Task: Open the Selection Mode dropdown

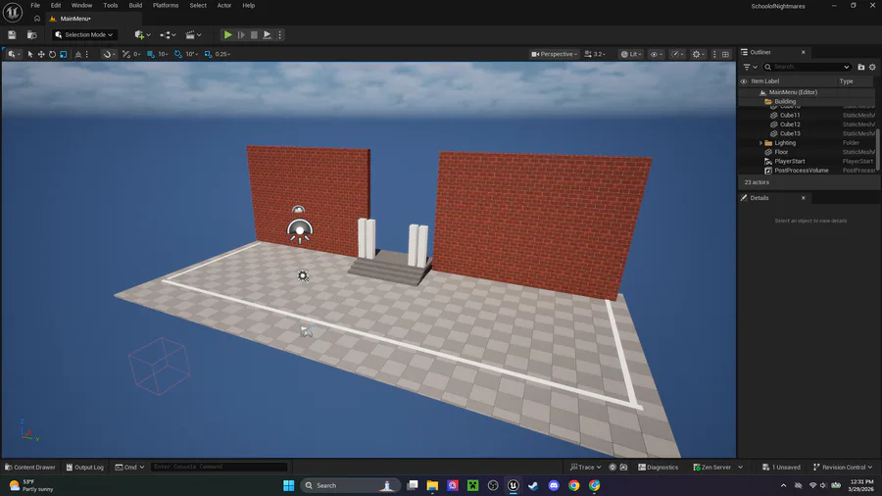Action: coord(84,35)
